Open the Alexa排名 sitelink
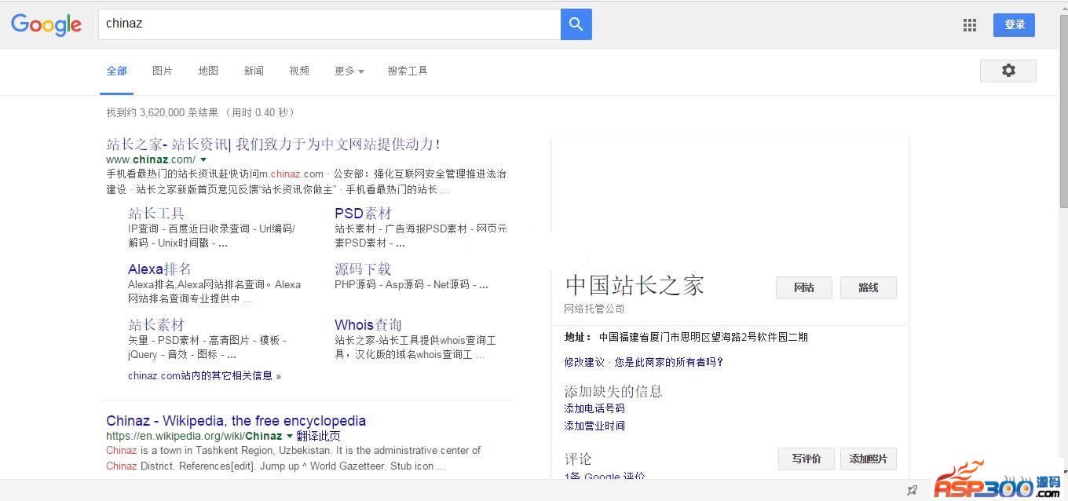Screen dimensions: 1068x501 [x=159, y=269]
